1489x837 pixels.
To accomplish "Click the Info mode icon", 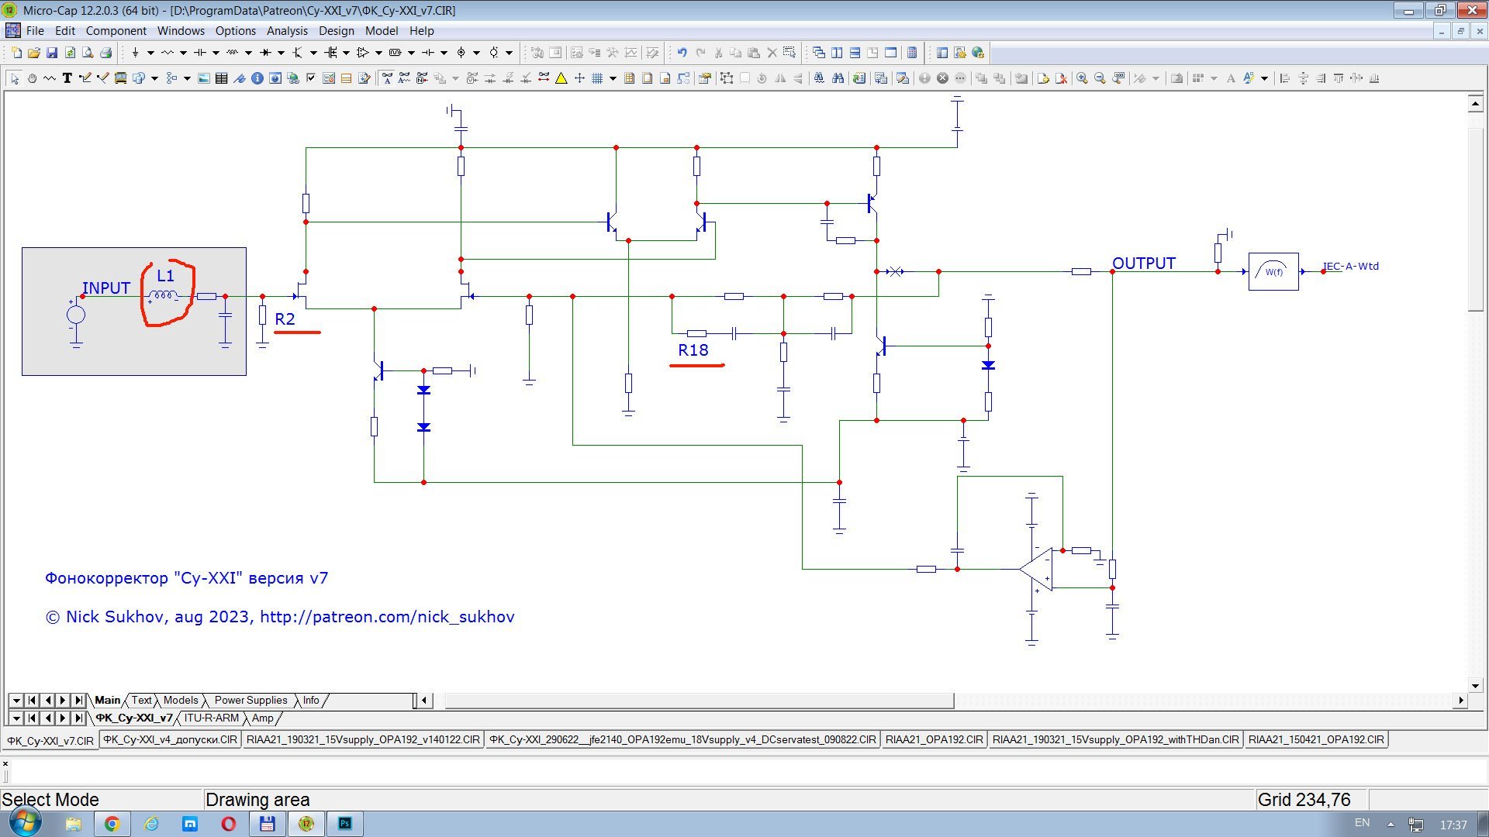I will pyautogui.click(x=257, y=78).
